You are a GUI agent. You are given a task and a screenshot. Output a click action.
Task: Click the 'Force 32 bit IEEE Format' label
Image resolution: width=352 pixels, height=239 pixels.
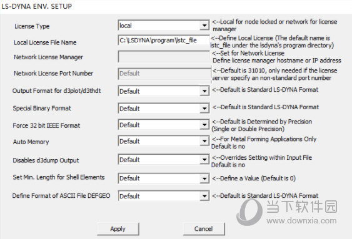coord(46,125)
